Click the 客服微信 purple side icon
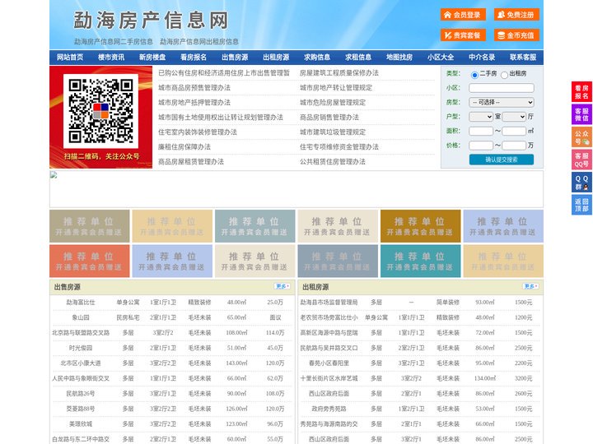The width and height of the screenshot is (593, 444). coord(581,114)
